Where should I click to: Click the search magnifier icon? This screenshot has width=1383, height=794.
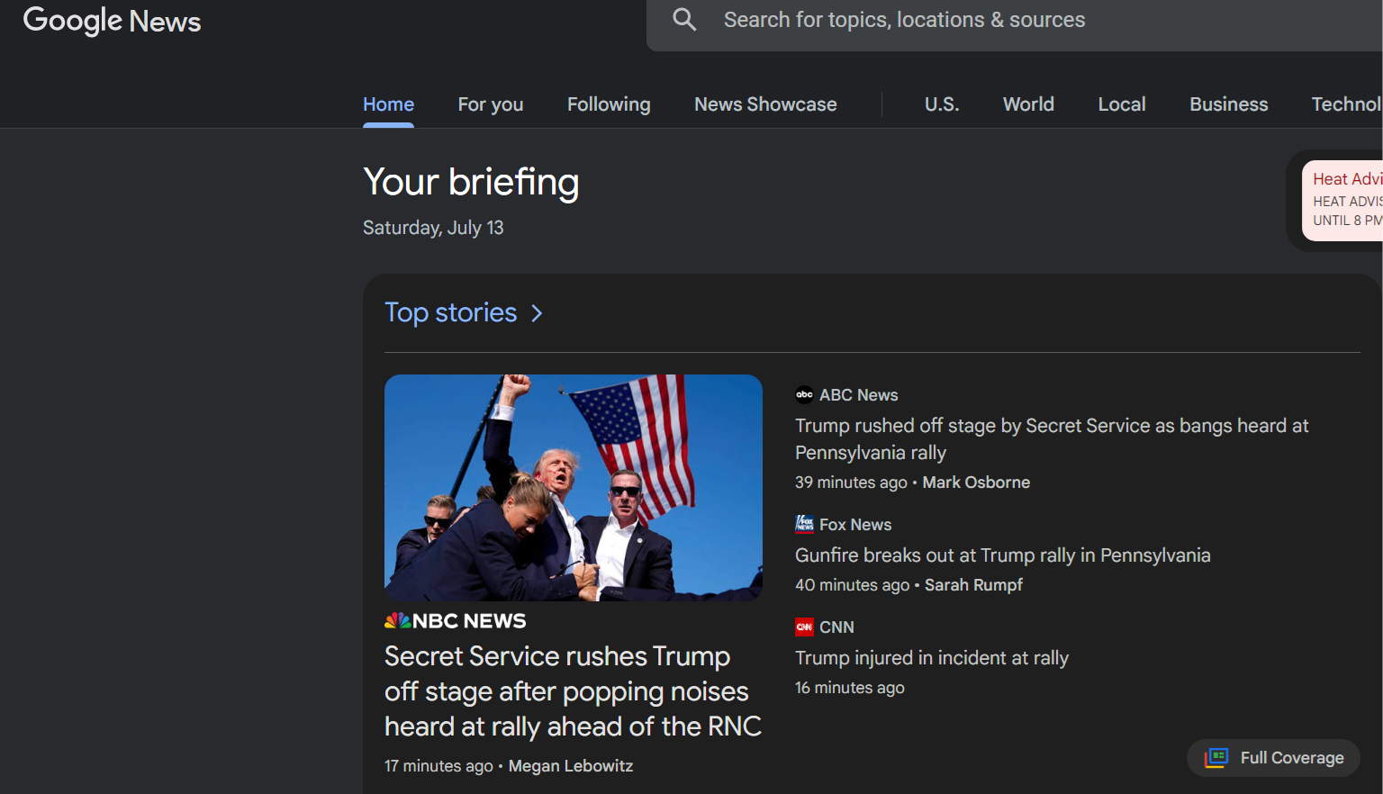[x=684, y=20]
